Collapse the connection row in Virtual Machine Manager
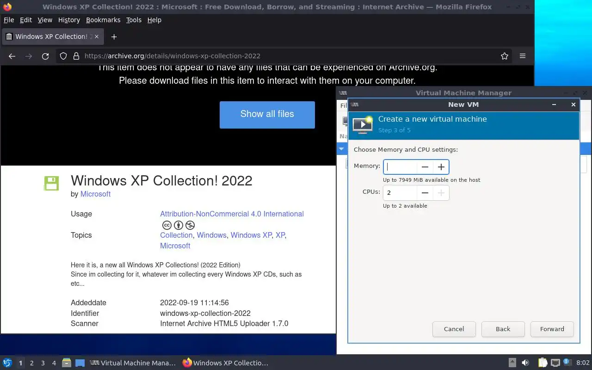The image size is (592, 370). tap(341, 149)
